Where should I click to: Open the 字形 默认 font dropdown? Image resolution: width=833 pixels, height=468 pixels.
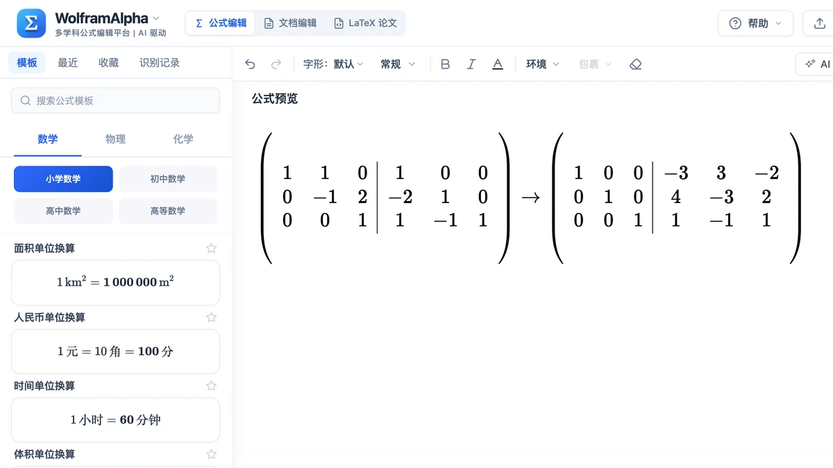(x=333, y=64)
